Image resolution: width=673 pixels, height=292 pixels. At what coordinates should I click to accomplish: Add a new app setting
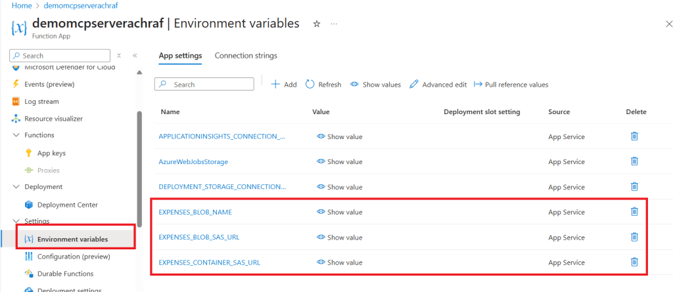[x=284, y=85]
